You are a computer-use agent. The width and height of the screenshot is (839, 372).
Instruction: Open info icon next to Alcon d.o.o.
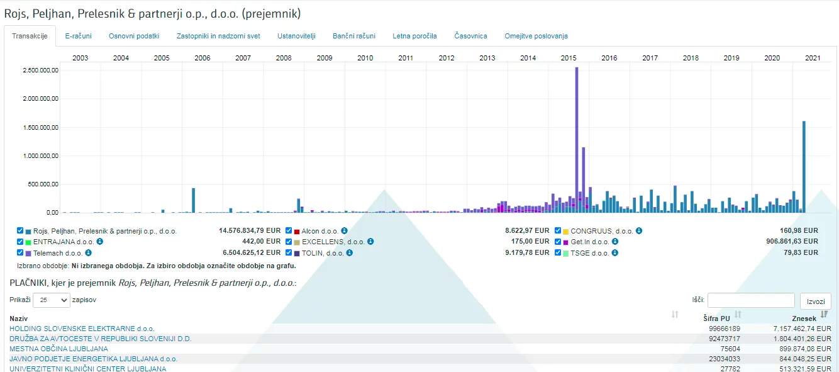coord(344,231)
